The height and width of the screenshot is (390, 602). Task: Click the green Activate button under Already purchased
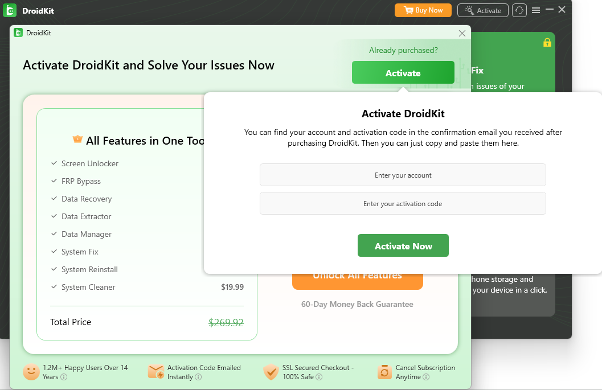pyautogui.click(x=403, y=72)
